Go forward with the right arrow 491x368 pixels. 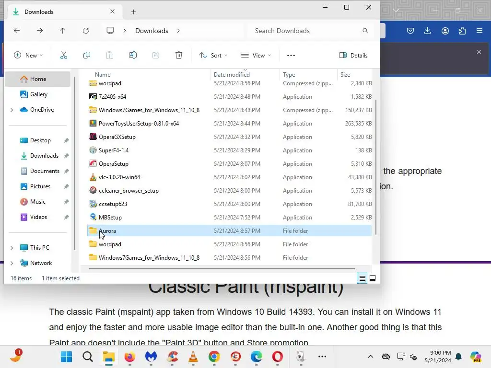[x=40, y=30]
